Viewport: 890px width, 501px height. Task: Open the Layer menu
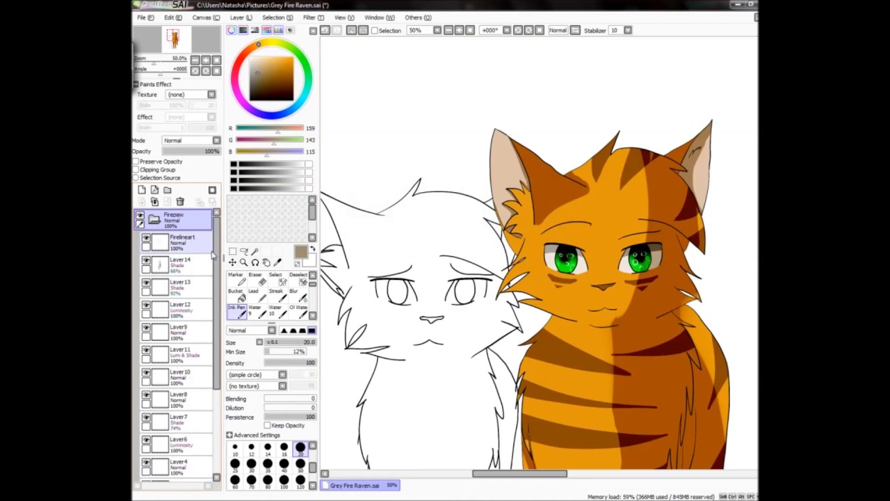241,17
